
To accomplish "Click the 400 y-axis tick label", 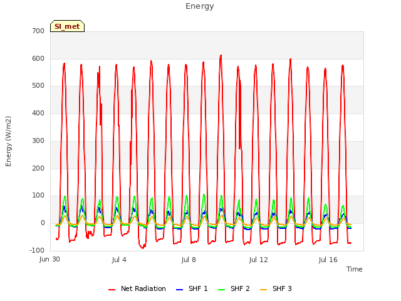I will 38,113.
